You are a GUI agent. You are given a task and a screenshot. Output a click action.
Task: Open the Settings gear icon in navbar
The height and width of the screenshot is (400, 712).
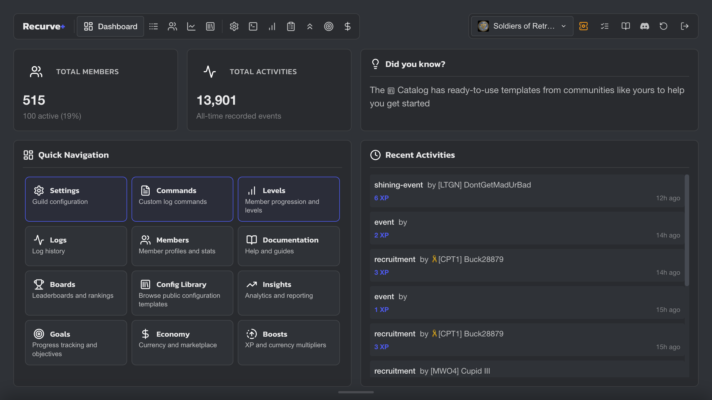234,26
